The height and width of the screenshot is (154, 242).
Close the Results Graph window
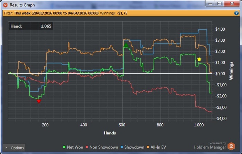pyautogui.click(x=232, y=3)
